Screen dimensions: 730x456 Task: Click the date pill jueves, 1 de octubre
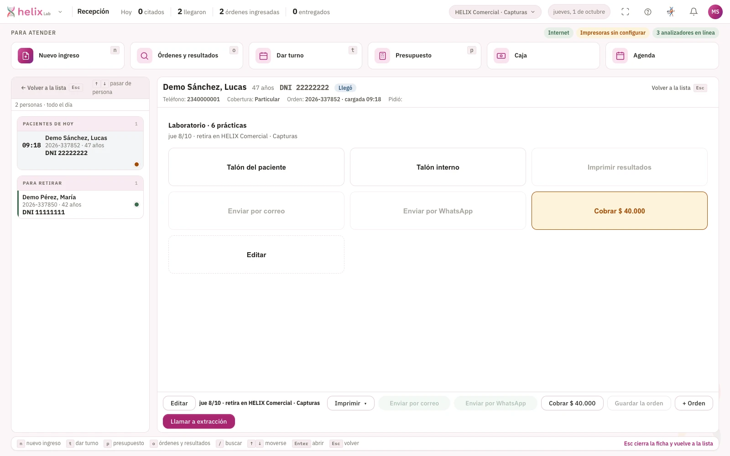pyautogui.click(x=579, y=12)
